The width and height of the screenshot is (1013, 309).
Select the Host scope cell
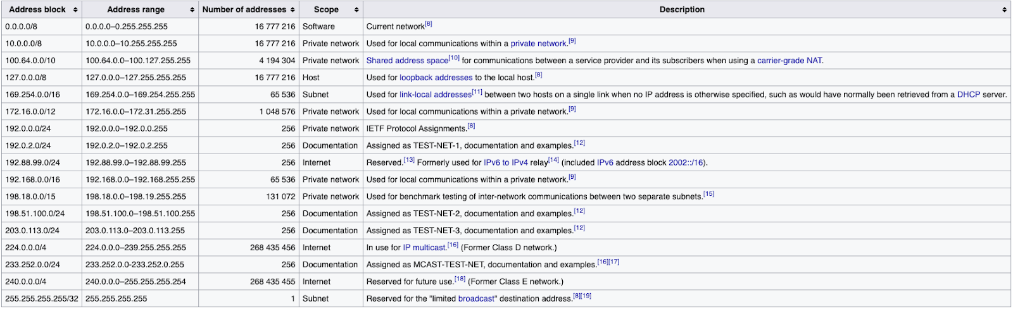coord(331,78)
